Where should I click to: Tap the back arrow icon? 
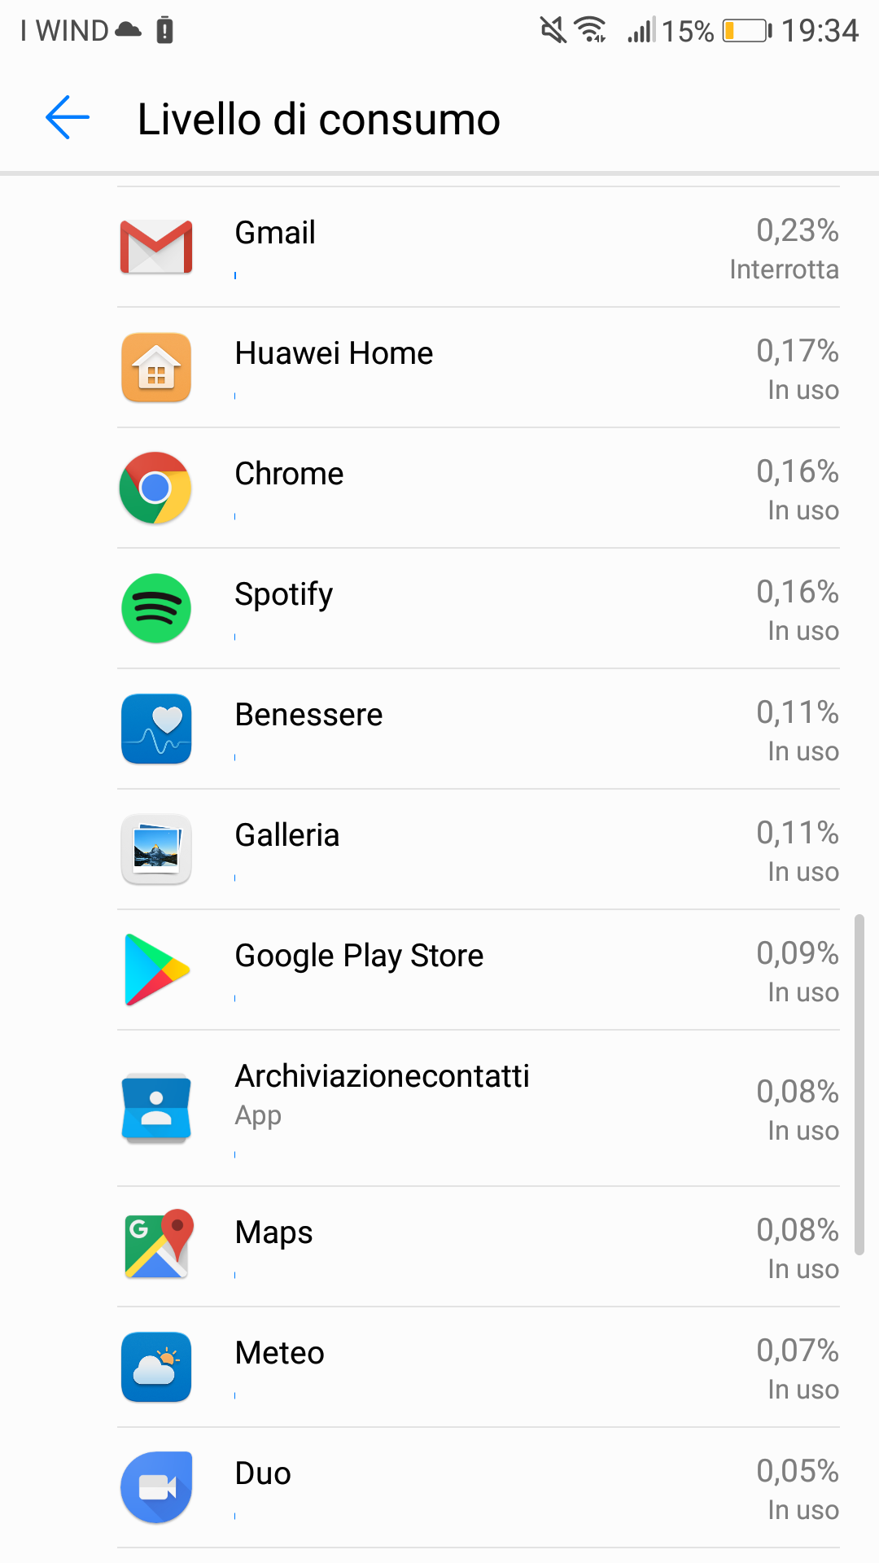68,118
